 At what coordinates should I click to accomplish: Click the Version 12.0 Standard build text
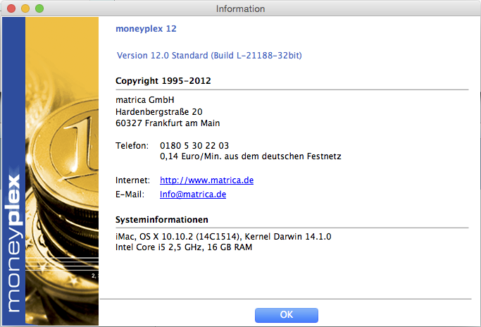point(209,56)
